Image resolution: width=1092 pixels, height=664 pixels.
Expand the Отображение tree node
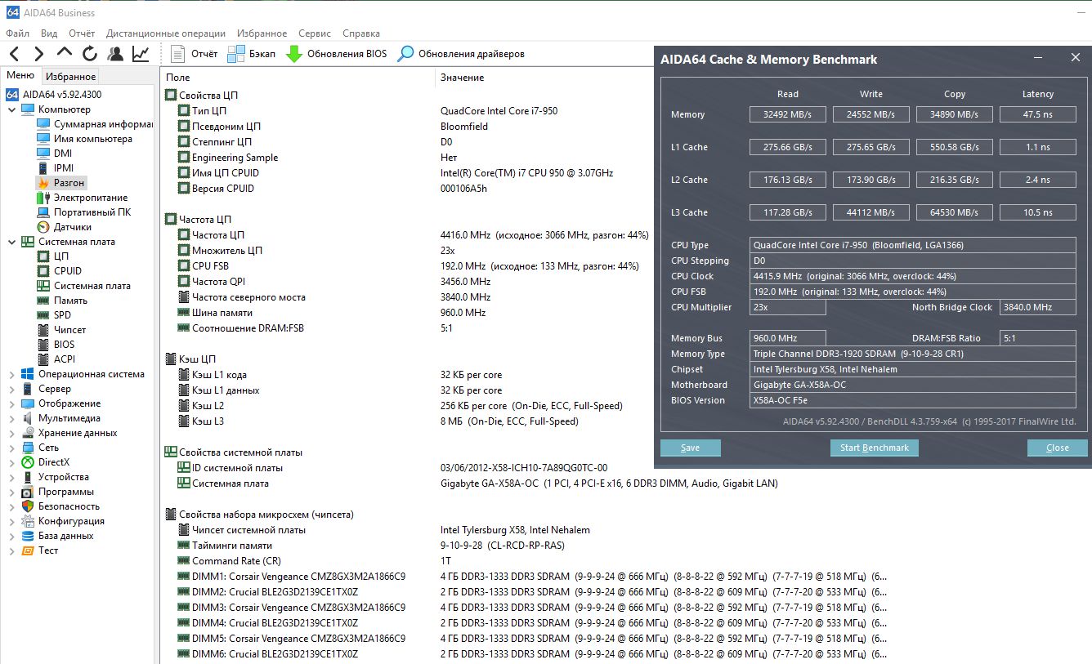pos(11,403)
